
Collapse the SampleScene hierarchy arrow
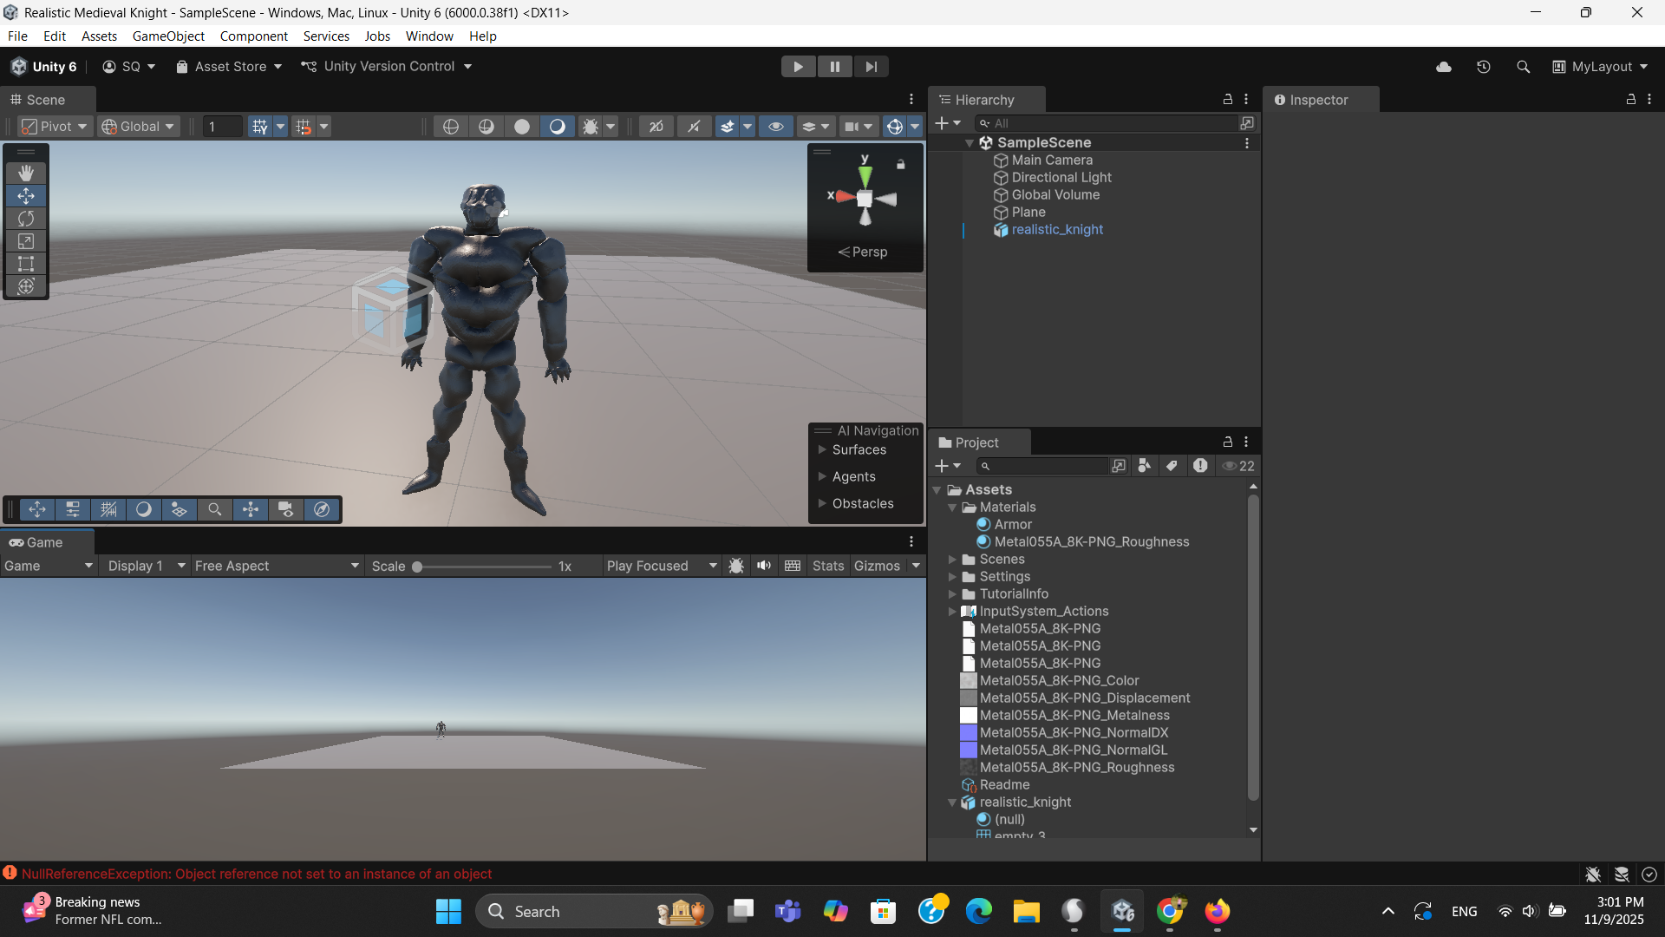(x=970, y=143)
